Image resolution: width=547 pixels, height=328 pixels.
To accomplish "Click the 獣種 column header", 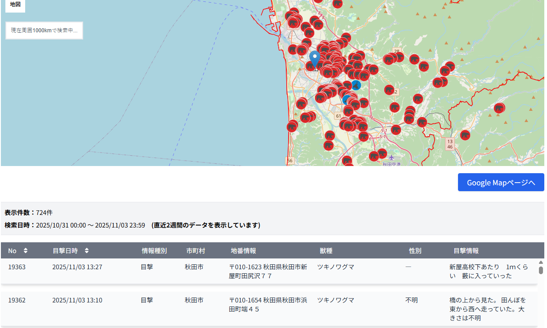I will (326, 251).
